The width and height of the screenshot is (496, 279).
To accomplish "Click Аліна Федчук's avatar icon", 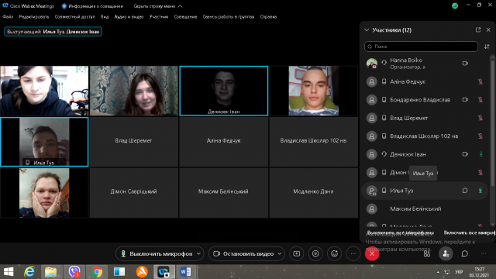I will (x=372, y=81).
